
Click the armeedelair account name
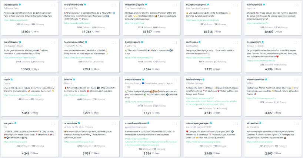tap(71, 123)
